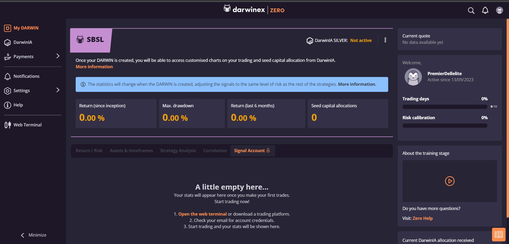The width and height of the screenshot is (509, 244).
Task: Click the Web Terminal candlestick icon
Action: point(8,125)
